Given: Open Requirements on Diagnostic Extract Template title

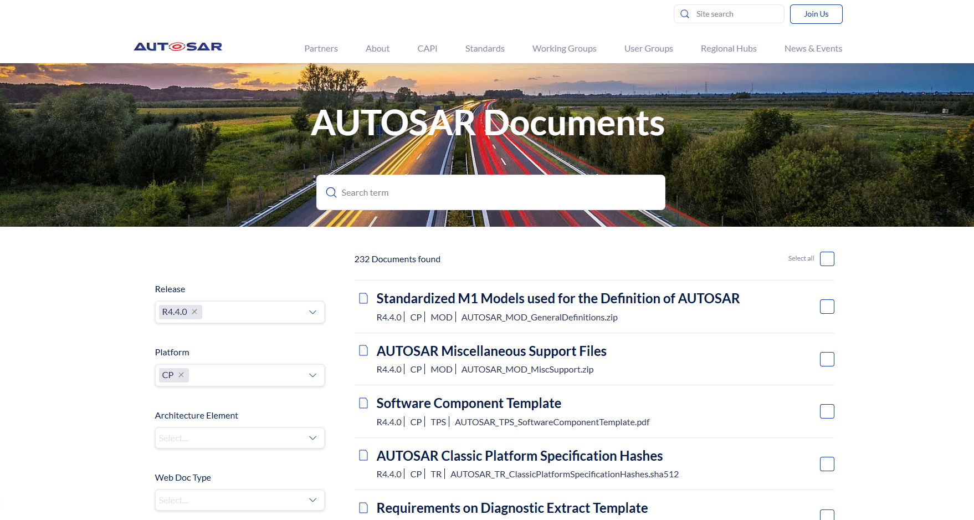Looking at the screenshot, I should coord(512,508).
